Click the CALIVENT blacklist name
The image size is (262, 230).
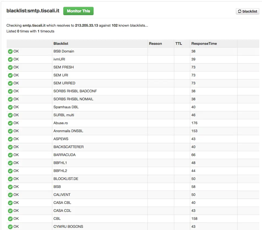[62, 195]
